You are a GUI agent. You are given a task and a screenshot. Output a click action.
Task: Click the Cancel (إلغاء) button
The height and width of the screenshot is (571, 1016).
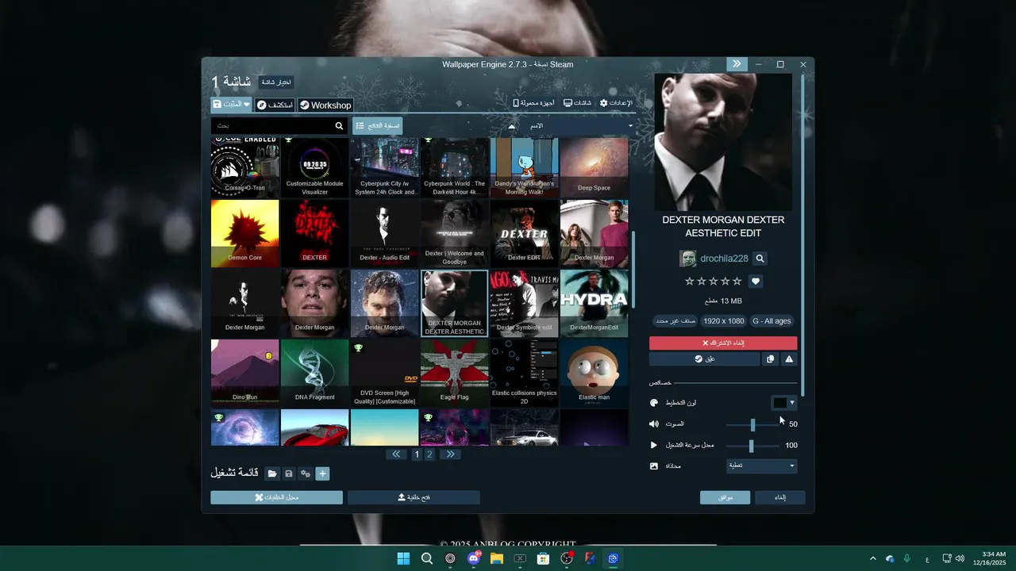tap(779, 497)
